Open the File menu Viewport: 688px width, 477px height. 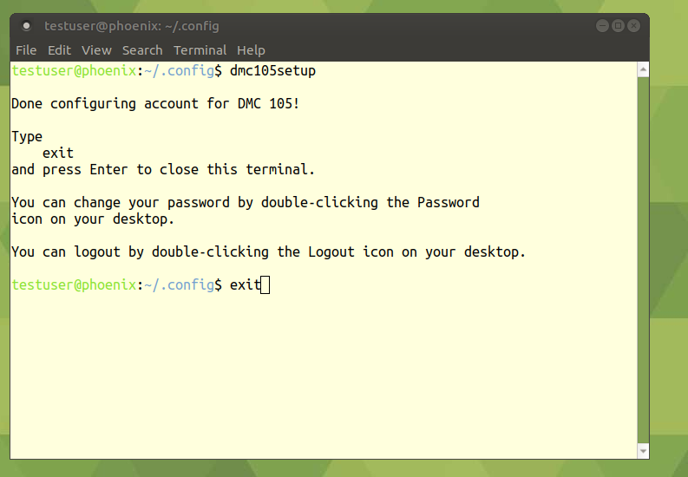(26, 50)
